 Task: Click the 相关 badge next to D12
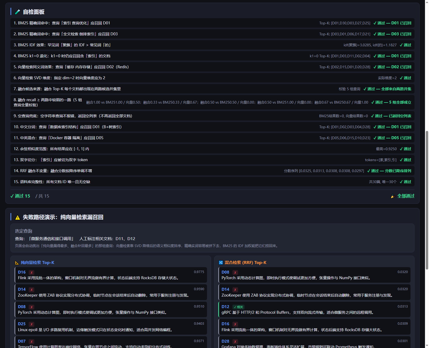click(x=238, y=307)
